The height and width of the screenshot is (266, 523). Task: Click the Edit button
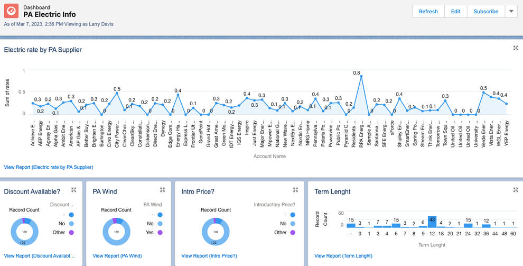[x=455, y=11]
